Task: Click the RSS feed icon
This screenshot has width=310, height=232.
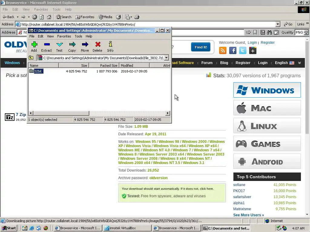Action: (x=223, y=50)
